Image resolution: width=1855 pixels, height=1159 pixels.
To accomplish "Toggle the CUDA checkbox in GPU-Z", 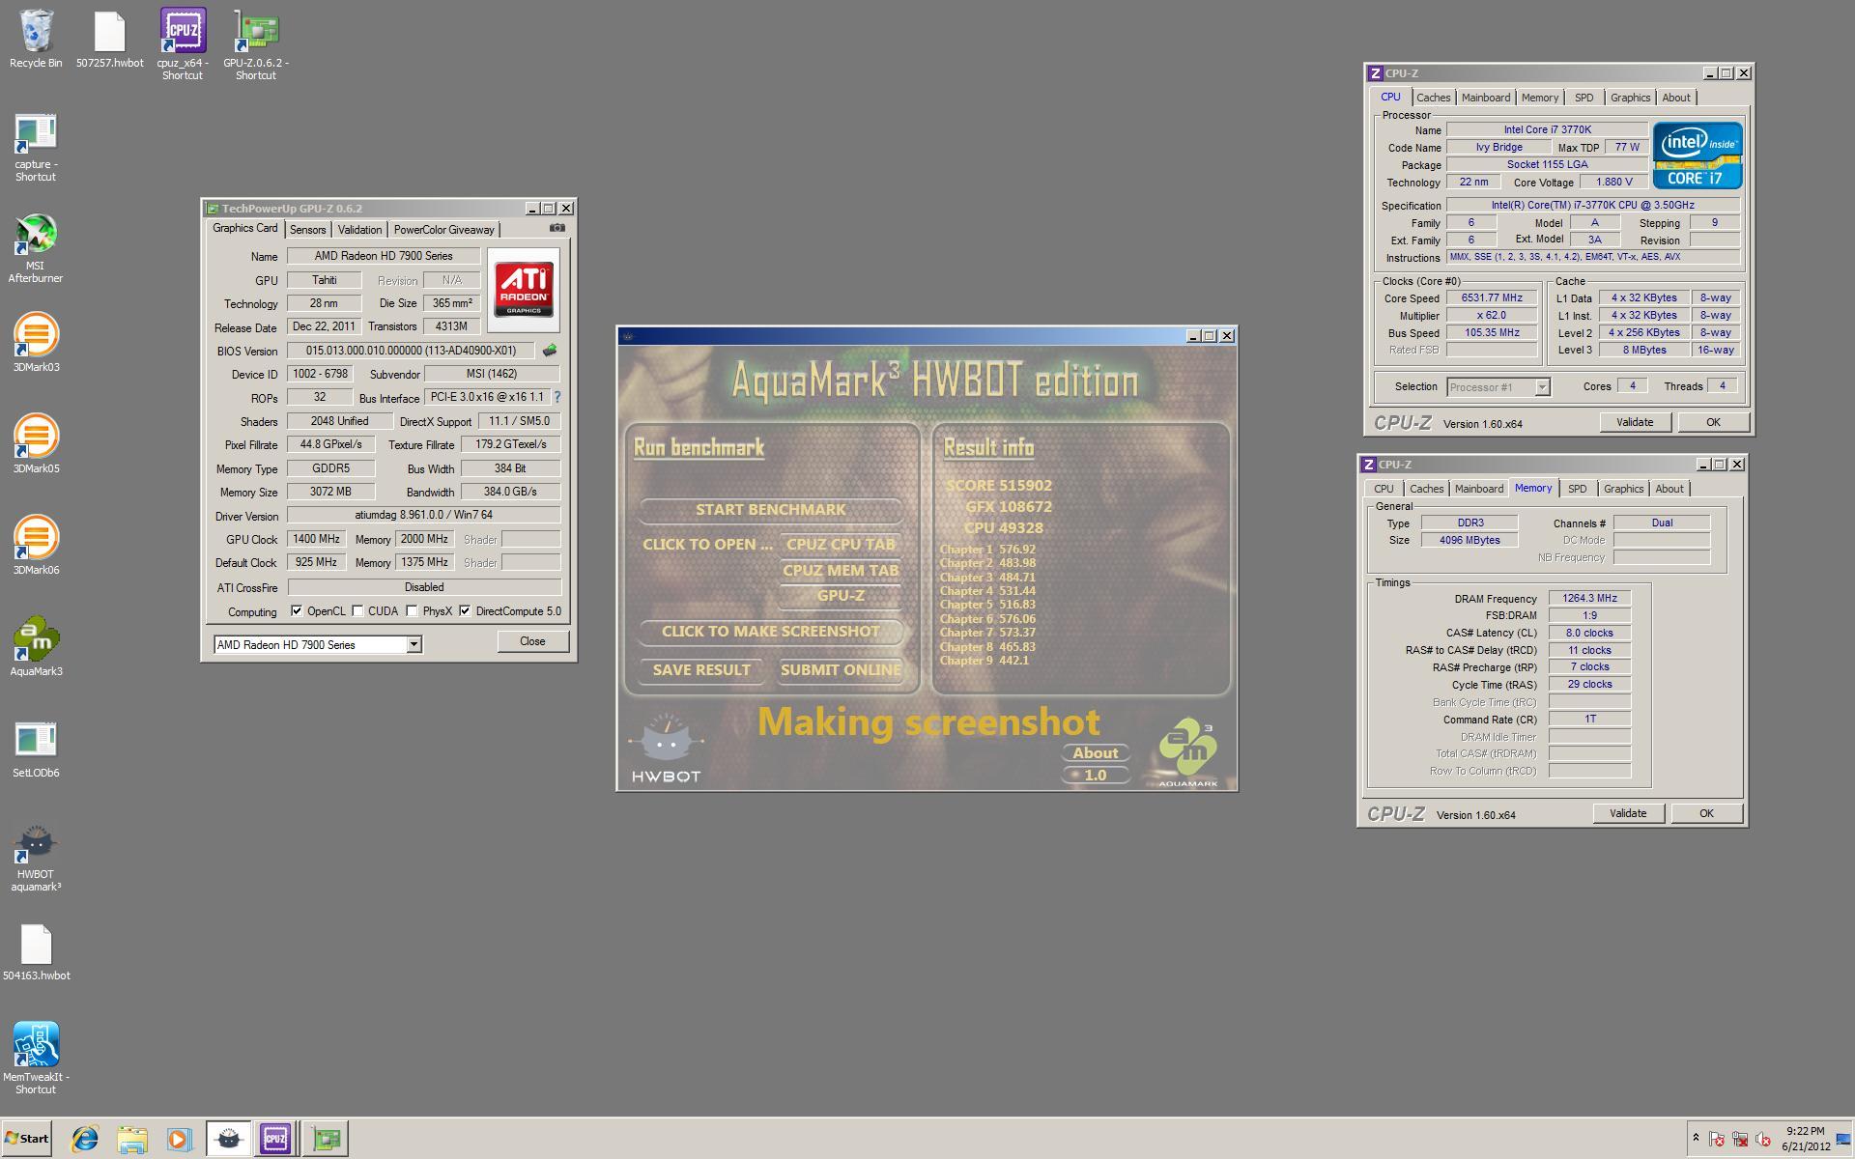I will pyautogui.click(x=357, y=610).
